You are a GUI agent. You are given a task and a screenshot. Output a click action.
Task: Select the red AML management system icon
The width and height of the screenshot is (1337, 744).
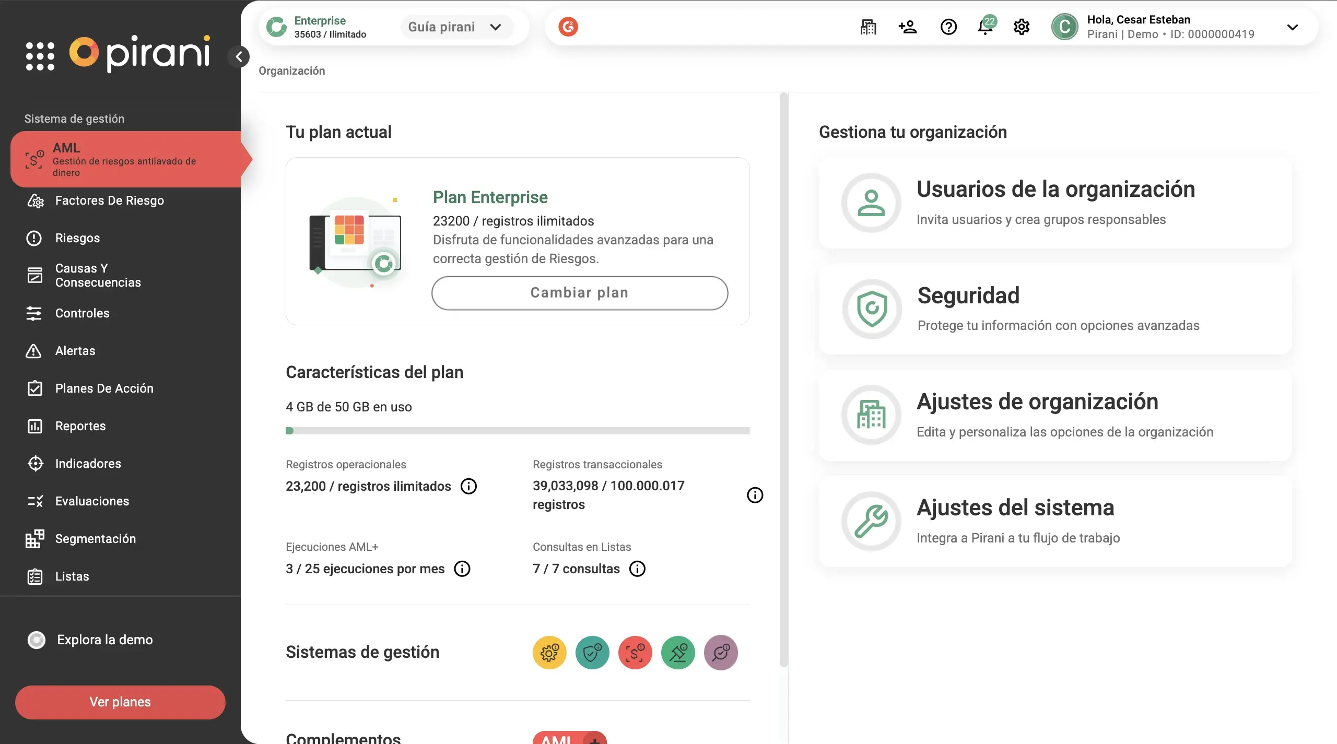click(x=635, y=653)
